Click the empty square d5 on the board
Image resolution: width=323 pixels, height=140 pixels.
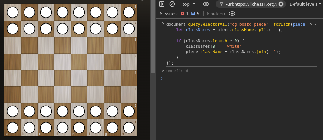[62, 62]
